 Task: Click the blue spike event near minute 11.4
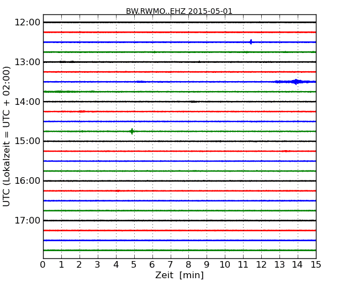pos(251,42)
